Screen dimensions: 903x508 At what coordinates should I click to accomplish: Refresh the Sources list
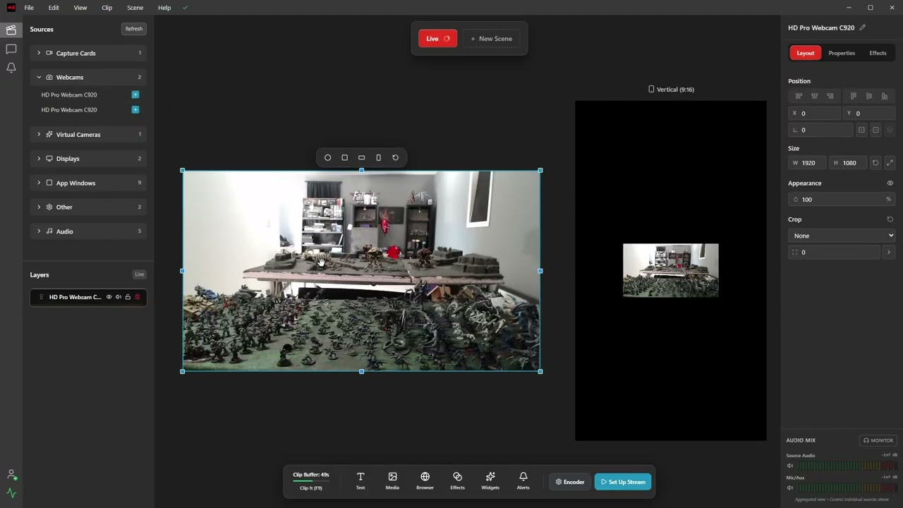133,29
